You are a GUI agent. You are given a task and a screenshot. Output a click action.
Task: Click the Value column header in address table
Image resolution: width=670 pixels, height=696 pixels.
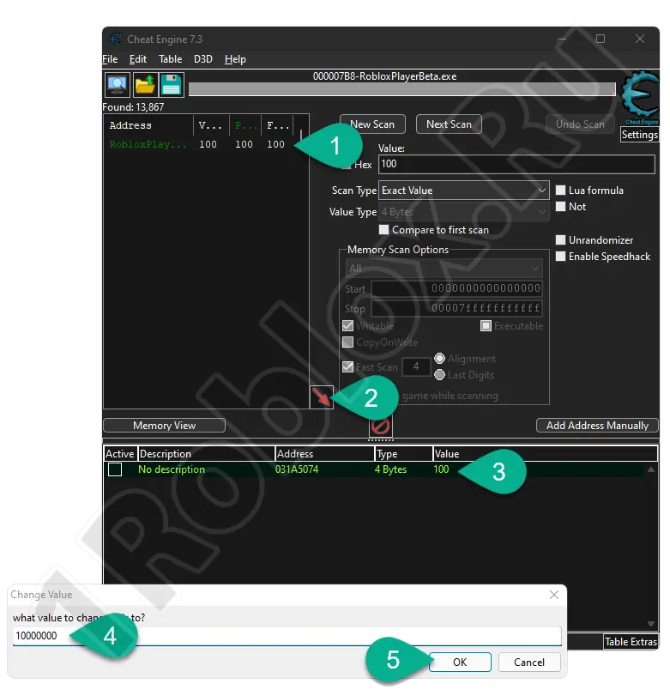545,454
